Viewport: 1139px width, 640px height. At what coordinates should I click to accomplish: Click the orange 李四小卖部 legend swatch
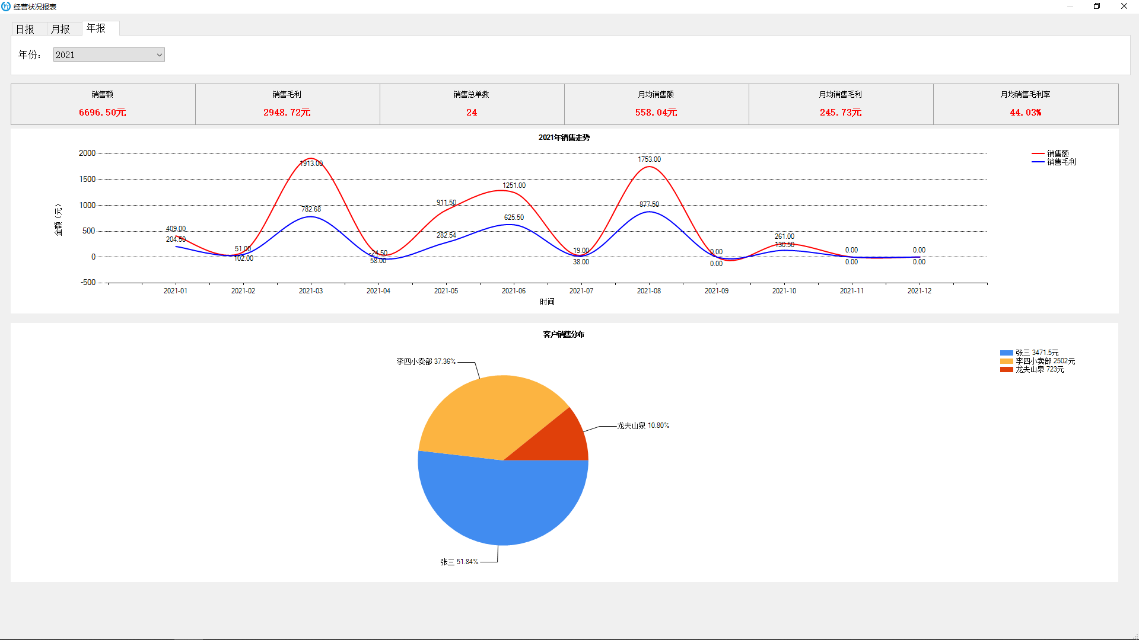[1006, 361]
